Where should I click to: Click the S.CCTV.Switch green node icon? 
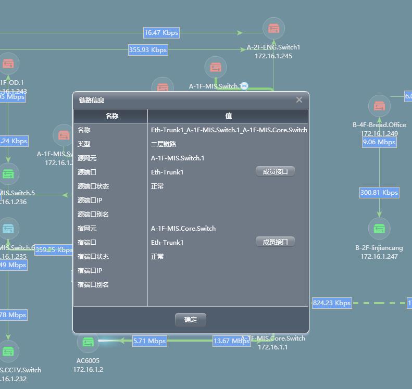[8, 352]
